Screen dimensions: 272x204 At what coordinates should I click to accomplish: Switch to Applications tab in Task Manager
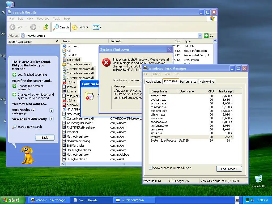[x=153, y=82]
